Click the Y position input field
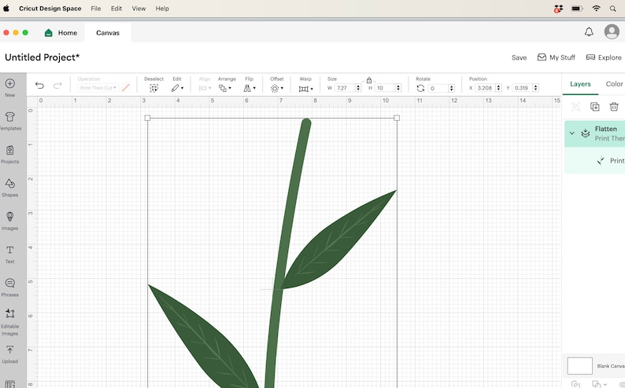 (x=522, y=88)
